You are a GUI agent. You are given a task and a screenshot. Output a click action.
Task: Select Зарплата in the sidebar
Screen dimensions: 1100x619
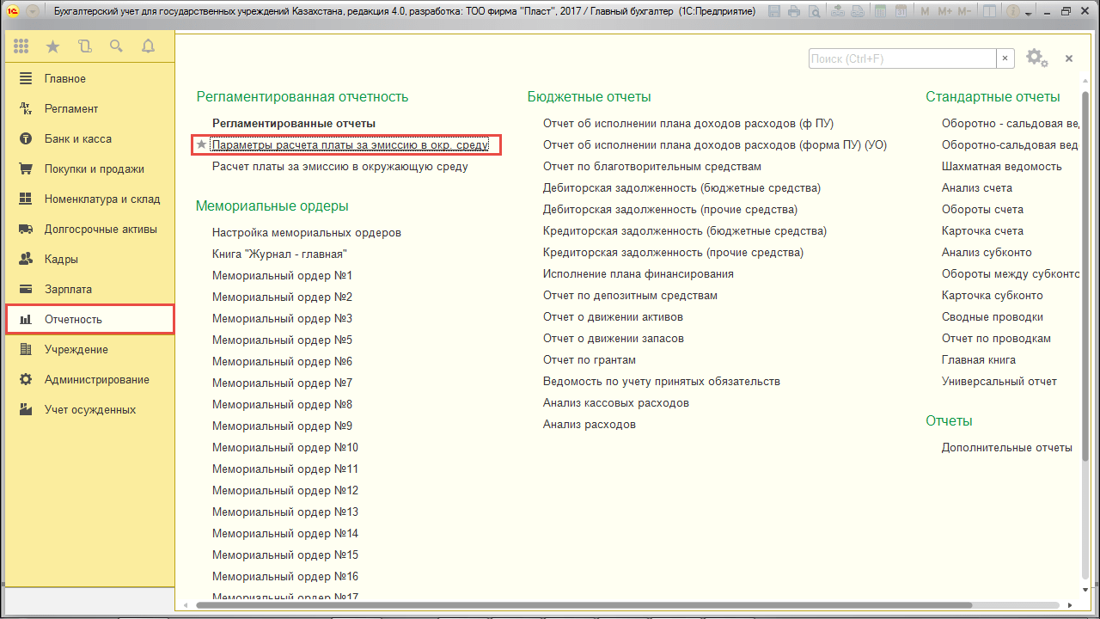tap(68, 290)
